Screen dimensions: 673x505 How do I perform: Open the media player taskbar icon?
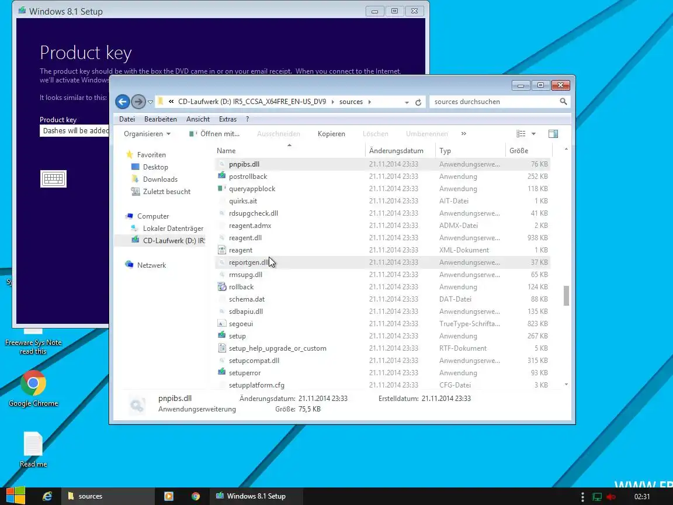[x=169, y=496]
